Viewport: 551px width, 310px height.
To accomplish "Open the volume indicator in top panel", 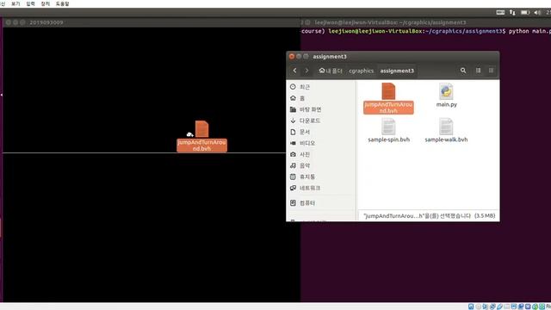I will pos(537,12).
